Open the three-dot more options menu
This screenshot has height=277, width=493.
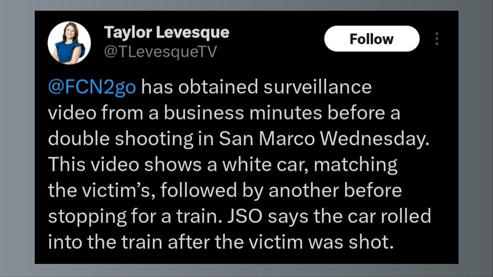click(437, 39)
